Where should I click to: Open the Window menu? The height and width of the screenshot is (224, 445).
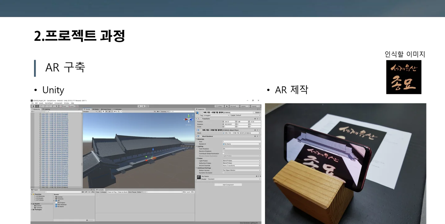coord(67,103)
